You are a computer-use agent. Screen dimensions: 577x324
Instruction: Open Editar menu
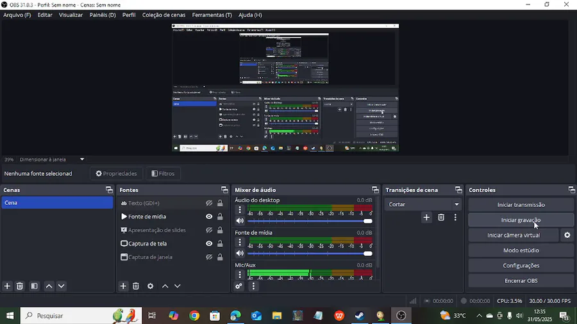click(45, 15)
